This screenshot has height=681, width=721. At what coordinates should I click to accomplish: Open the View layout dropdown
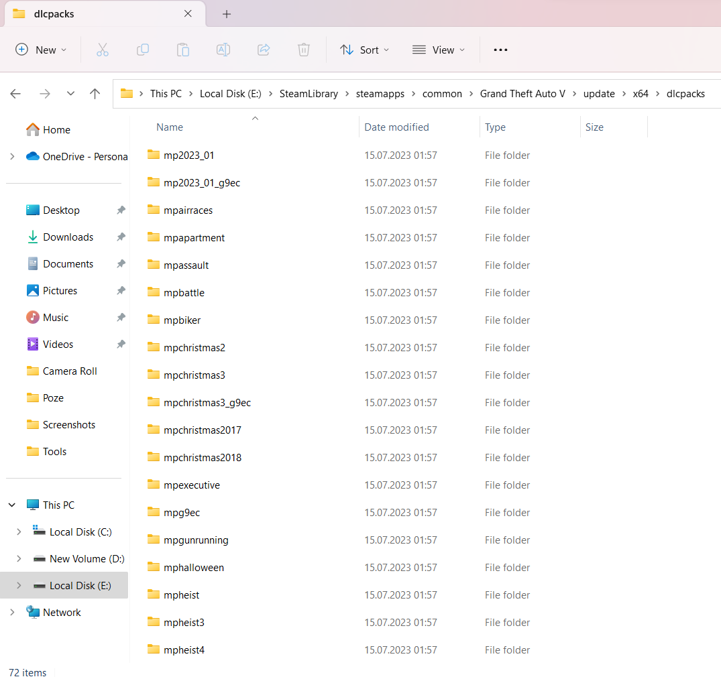[x=438, y=50]
